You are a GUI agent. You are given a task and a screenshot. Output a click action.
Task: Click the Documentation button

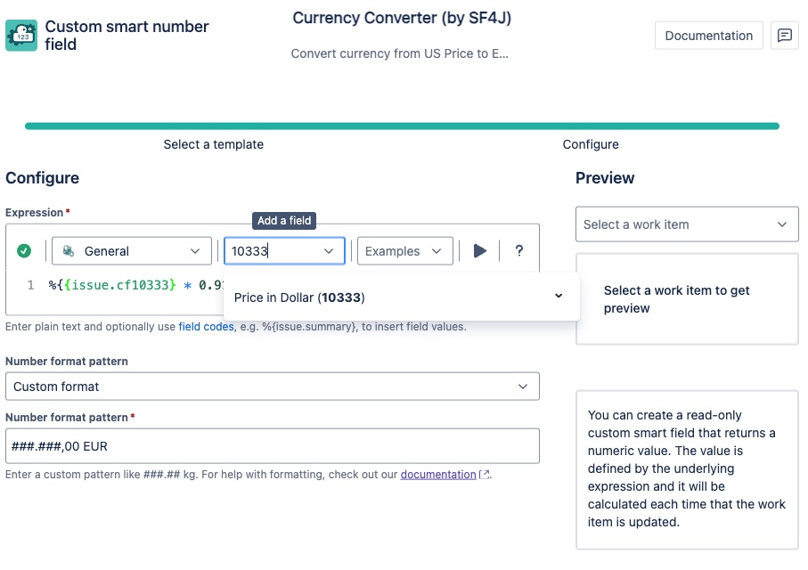(x=708, y=36)
